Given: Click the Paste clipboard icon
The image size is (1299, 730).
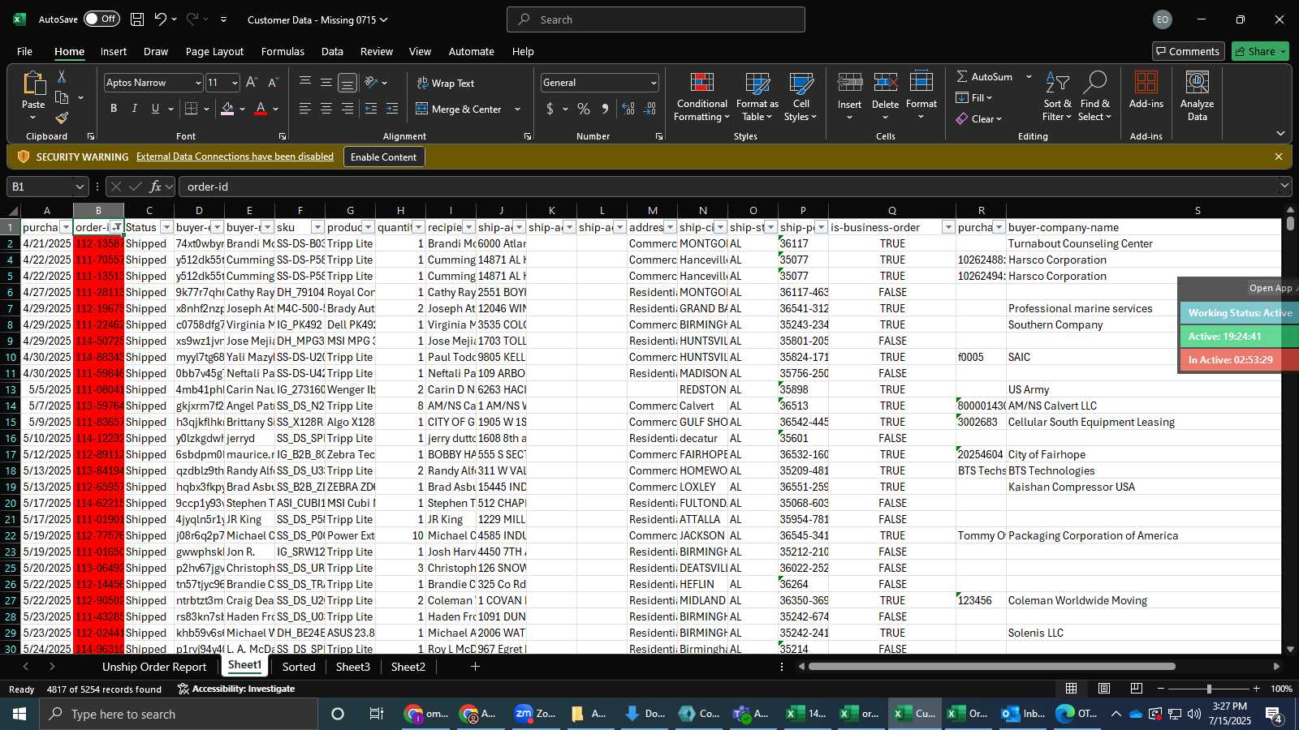Looking at the screenshot, I should click(x=33, y=83).
